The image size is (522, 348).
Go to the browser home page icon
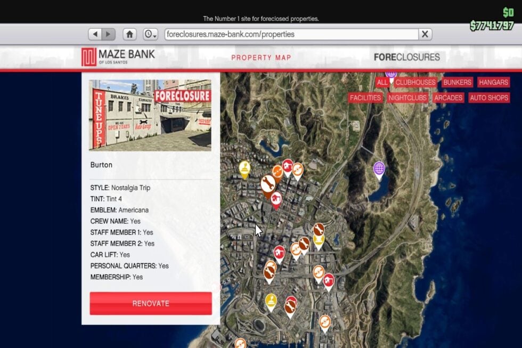tap(129, 34)
